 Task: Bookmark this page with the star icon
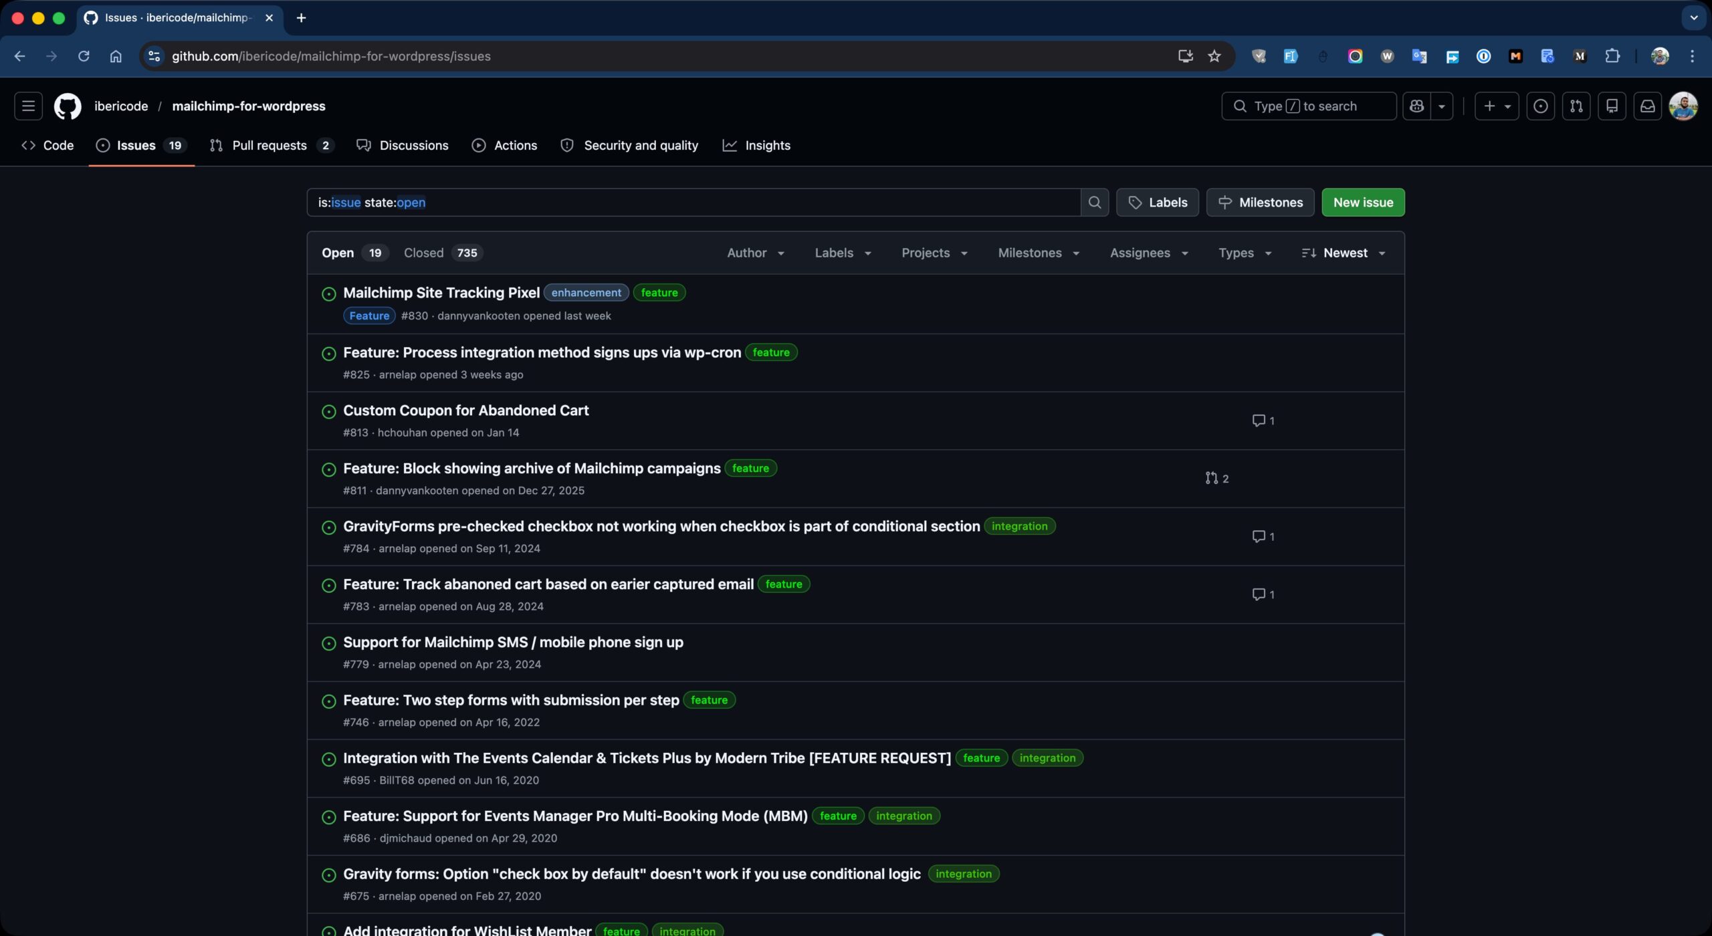point(1214,56)
